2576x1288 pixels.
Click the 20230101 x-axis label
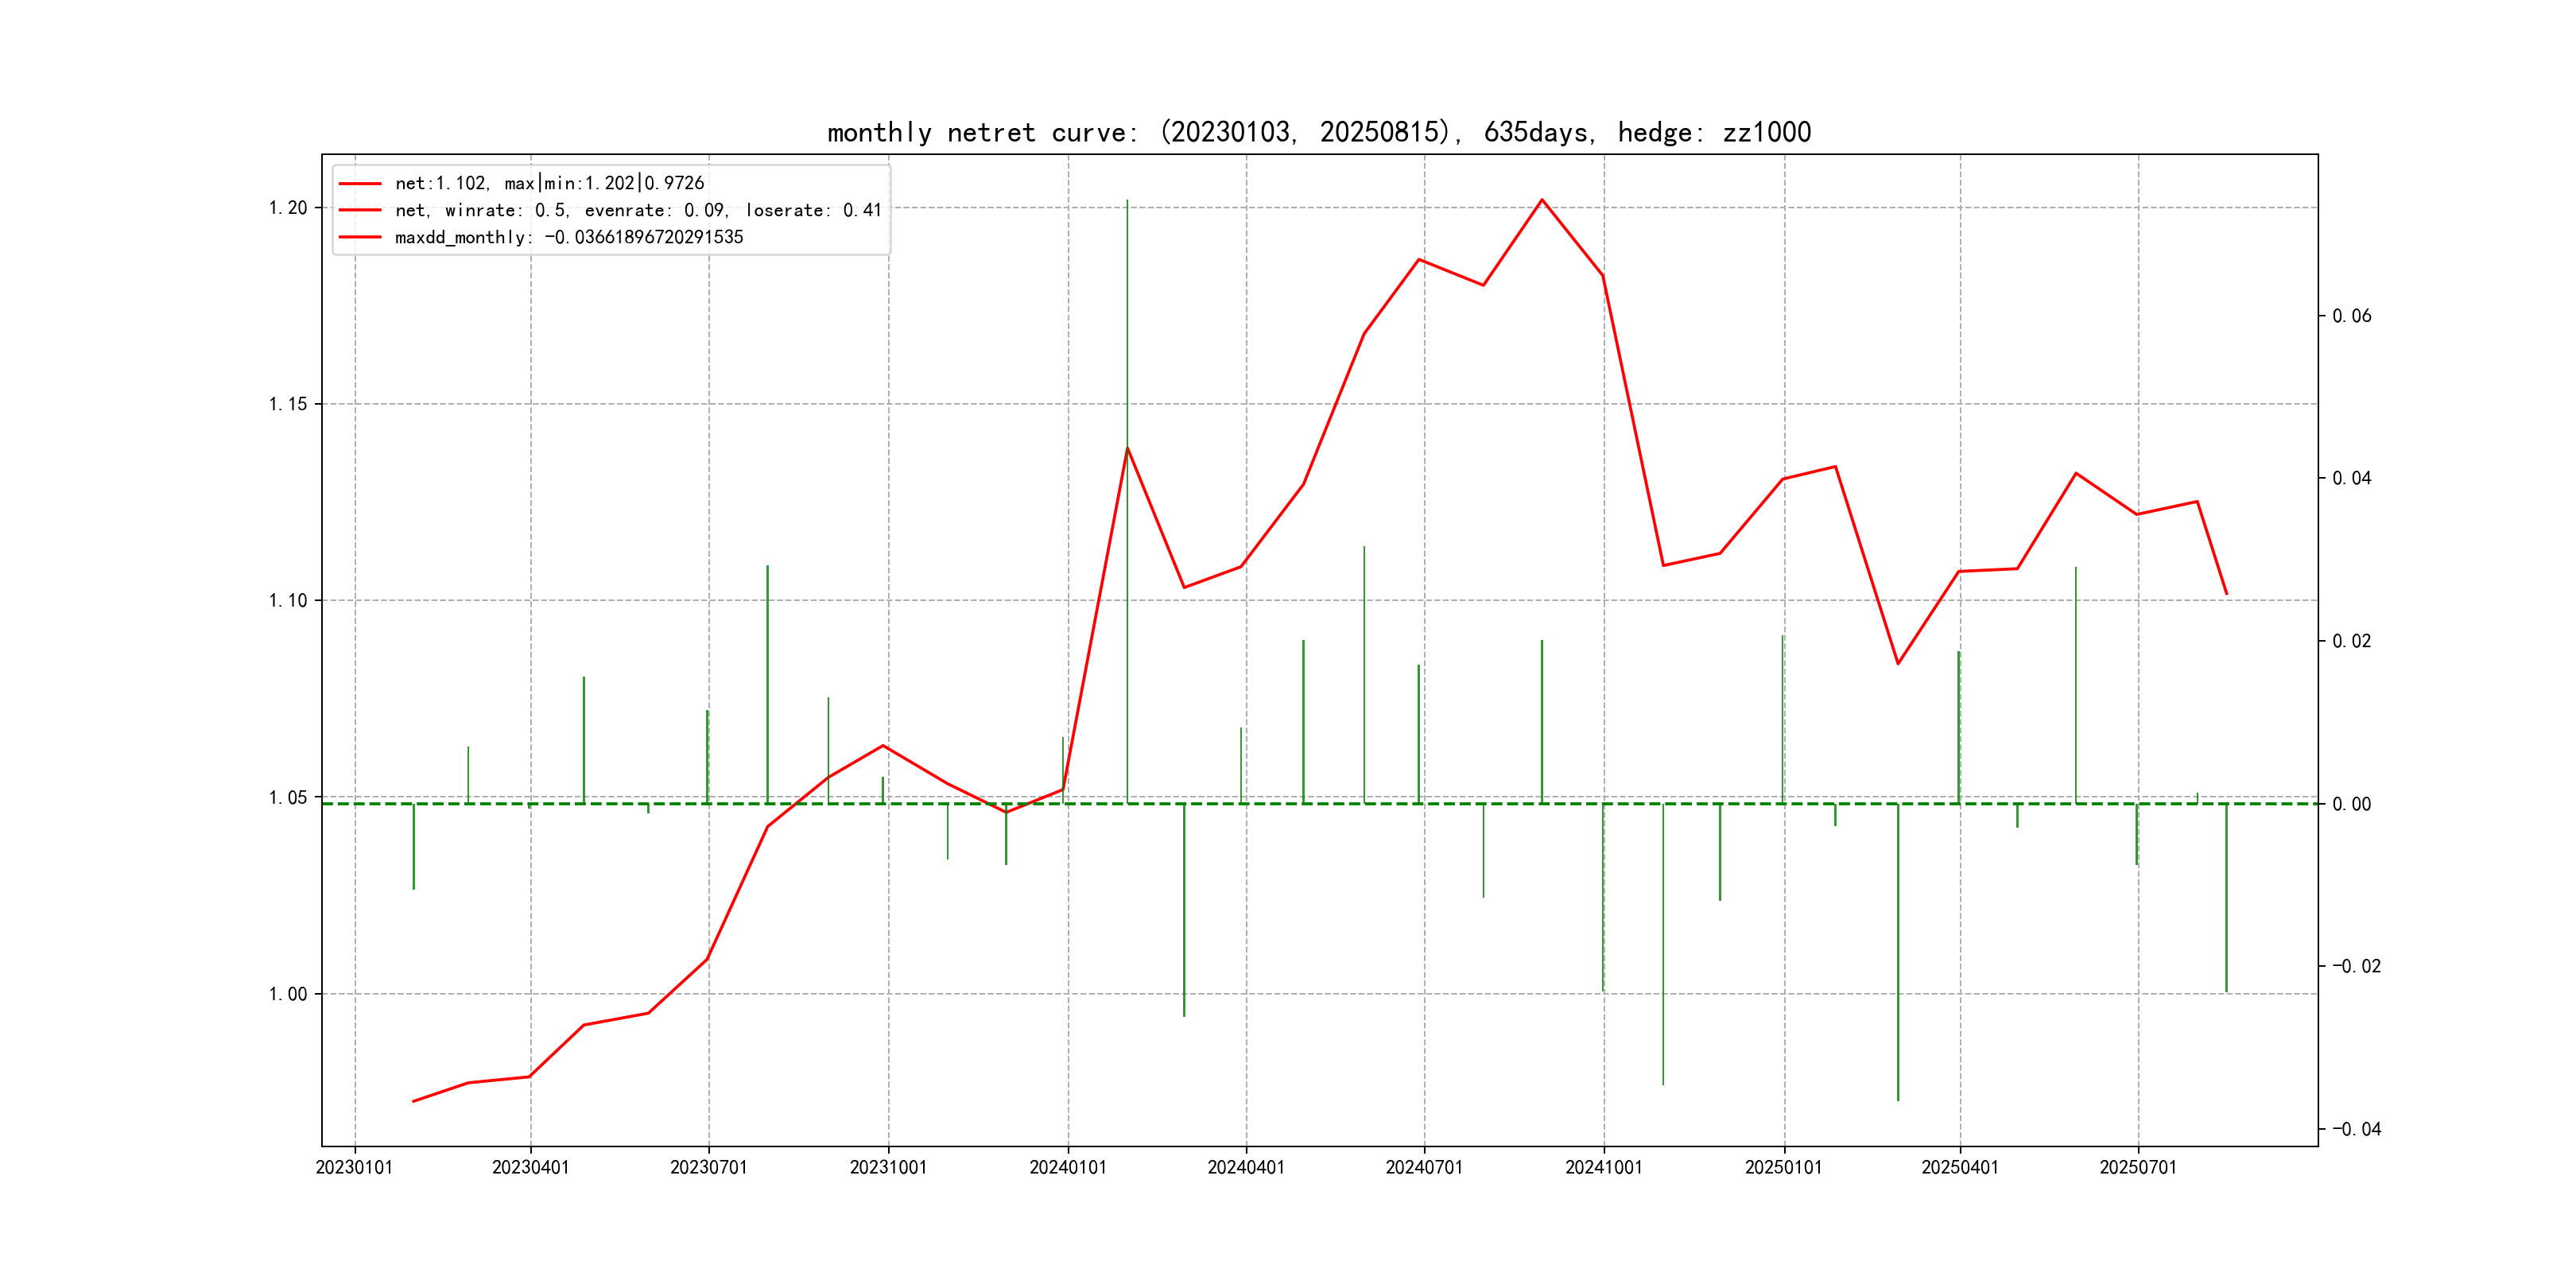click(354, 1167)
